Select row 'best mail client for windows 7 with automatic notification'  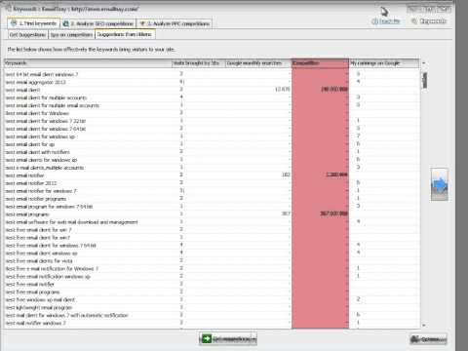point(212,316)
